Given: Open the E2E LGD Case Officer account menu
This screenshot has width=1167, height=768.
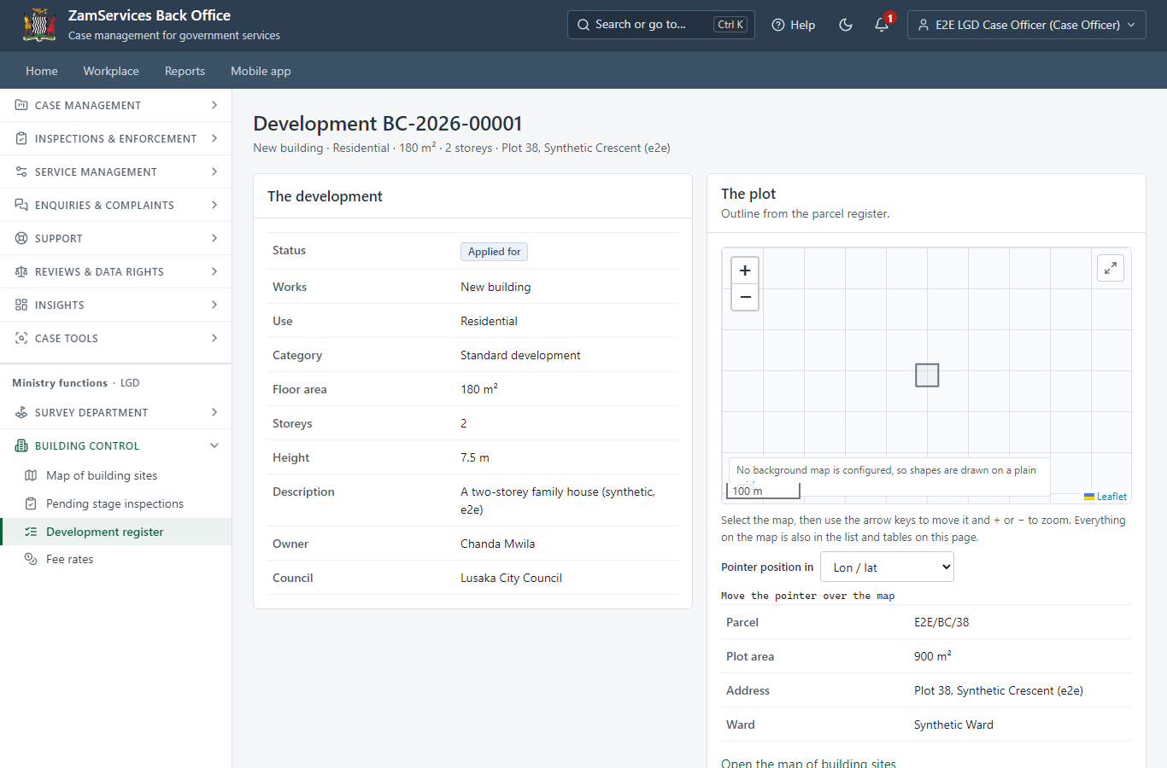Looking at the screenshot, I should (x=1027, y=25).
